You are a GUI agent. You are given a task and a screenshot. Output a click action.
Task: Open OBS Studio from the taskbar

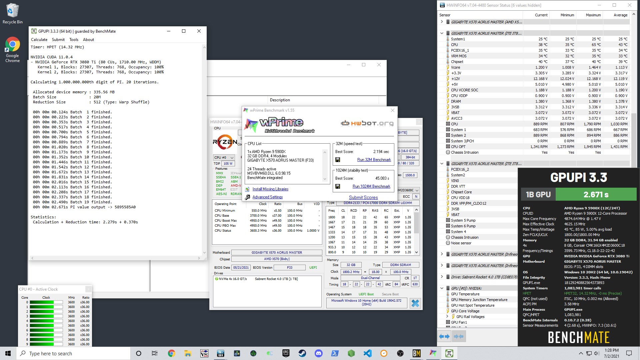pyautogui.click(x=400, y=353)
